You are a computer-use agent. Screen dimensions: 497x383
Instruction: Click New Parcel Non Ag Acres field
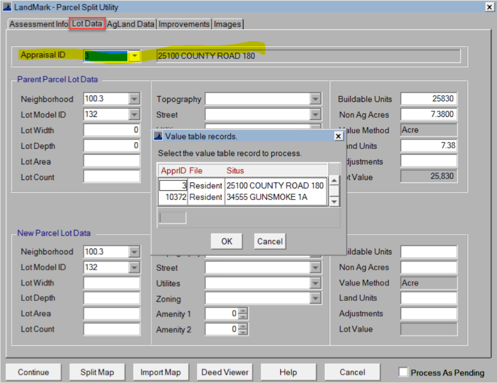(x=428, y=267)
